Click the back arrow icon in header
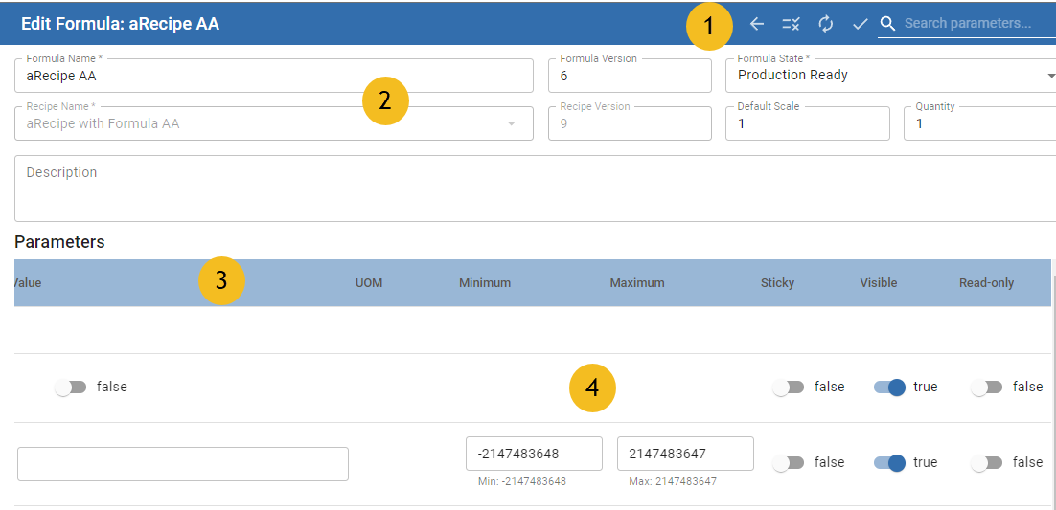This screenshot has height=510, width=1056. tap(757, 24)
